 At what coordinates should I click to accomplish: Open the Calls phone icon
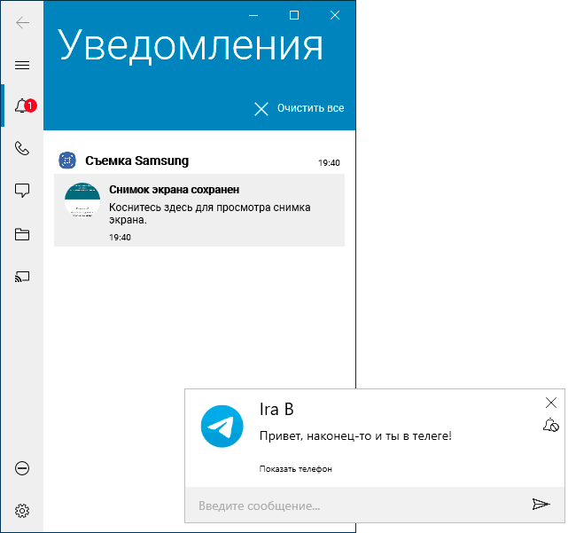(x=22, y=148)
